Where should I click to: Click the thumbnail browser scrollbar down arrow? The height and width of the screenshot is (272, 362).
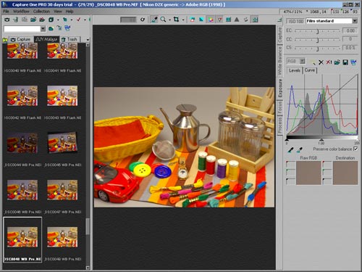(x=88, y=268)
